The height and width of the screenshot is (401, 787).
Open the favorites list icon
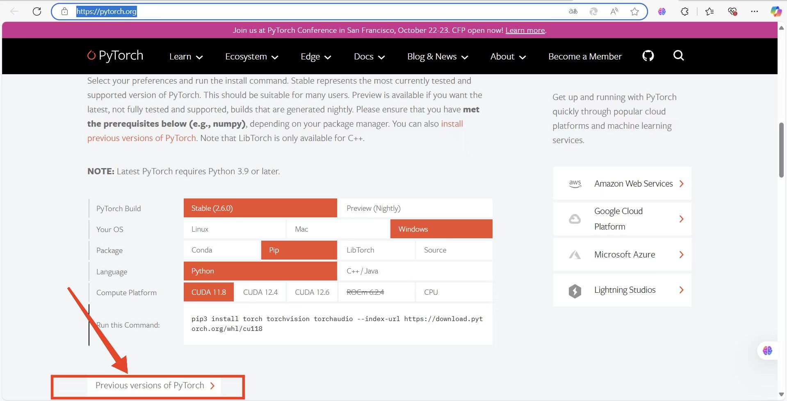pyautogui.click(x=709, y=11)
